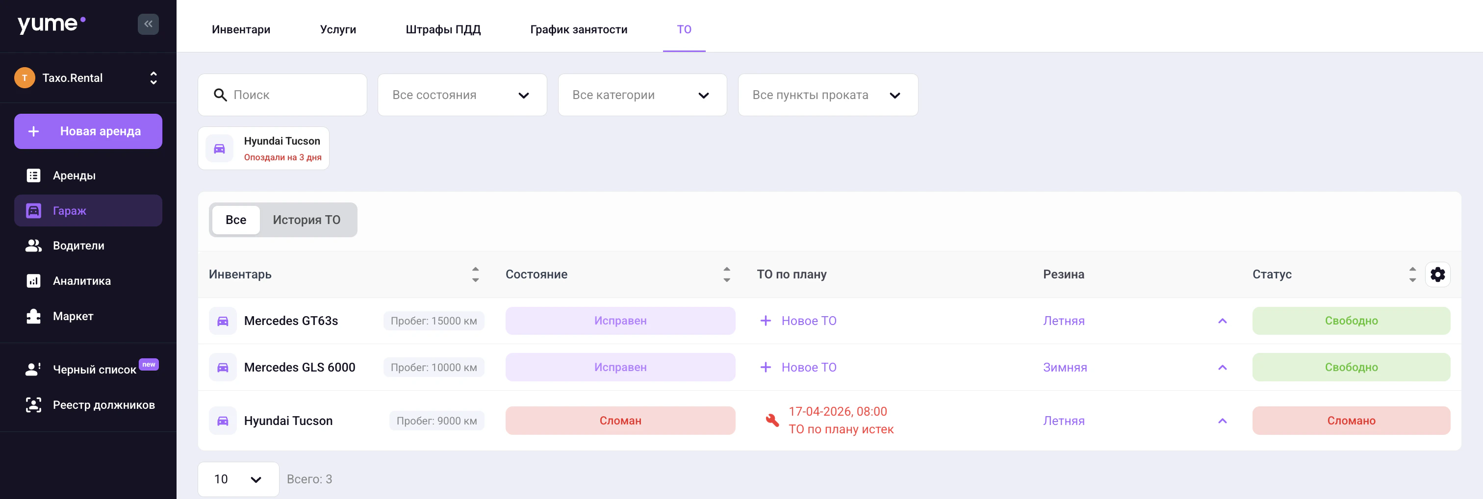Collapse the sidebar with double-chevron icon
Viewport: 1483px width, 499px height.
148,24
